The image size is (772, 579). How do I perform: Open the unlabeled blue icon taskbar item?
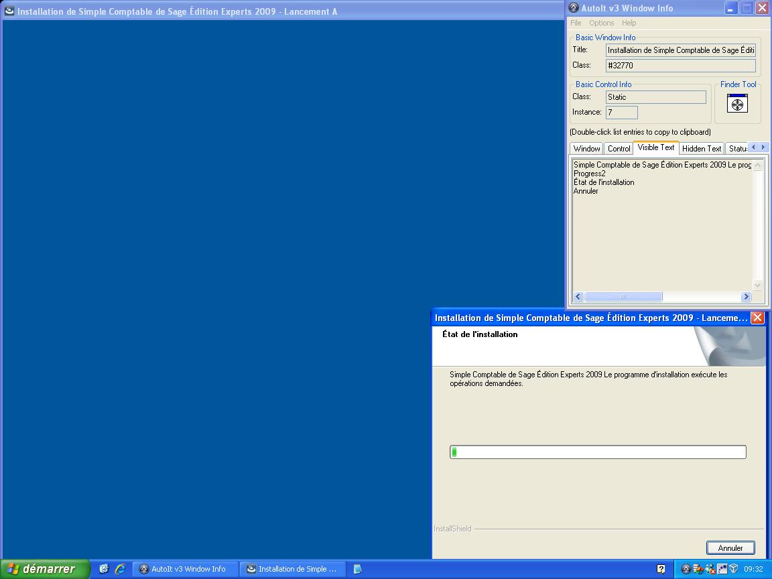pyautogui.click(x=358, y=569)
